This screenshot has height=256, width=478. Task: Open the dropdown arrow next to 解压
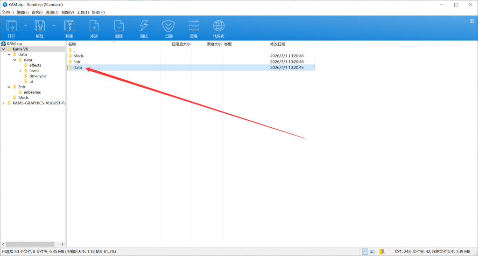(x=54, y=26)
